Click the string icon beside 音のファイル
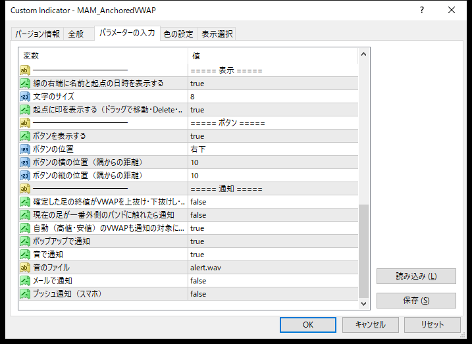 (x=25, y=268)
